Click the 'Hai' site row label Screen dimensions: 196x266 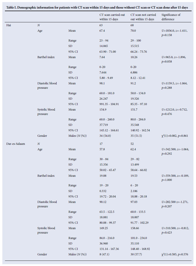[x=9, y=25]
